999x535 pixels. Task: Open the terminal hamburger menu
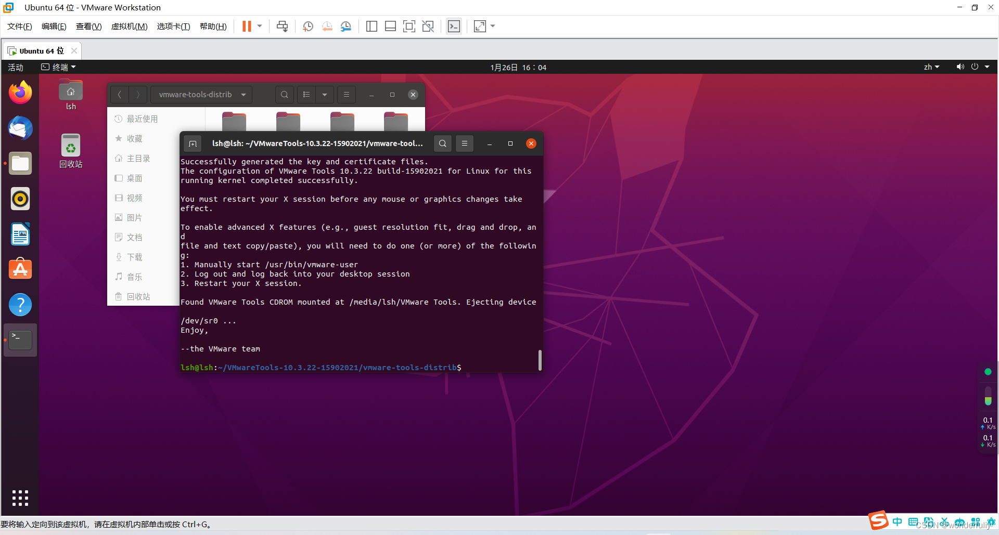(465, 143)
